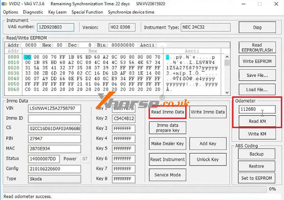Open the Diagnostic menu
284x200 pixels.
[33, 12]
